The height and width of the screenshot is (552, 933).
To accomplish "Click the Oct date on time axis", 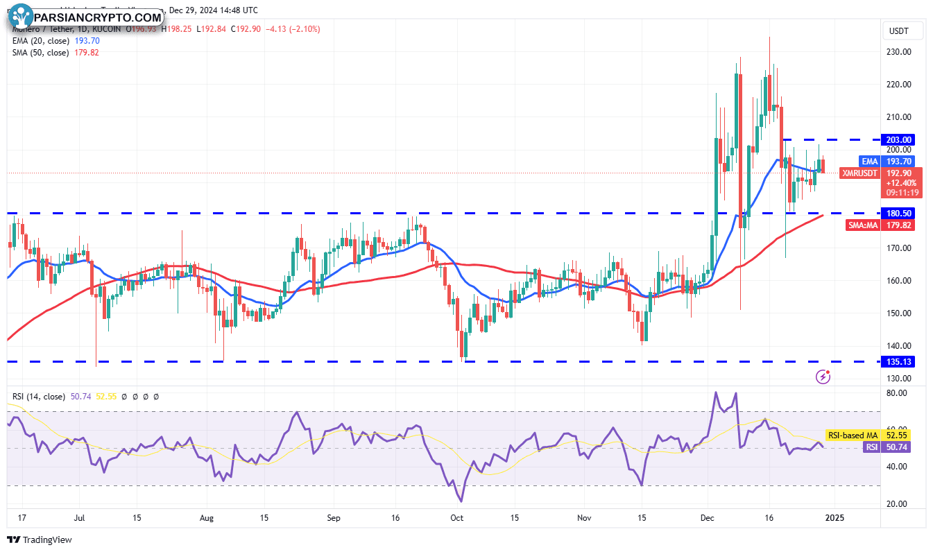I will pos(456,518).
